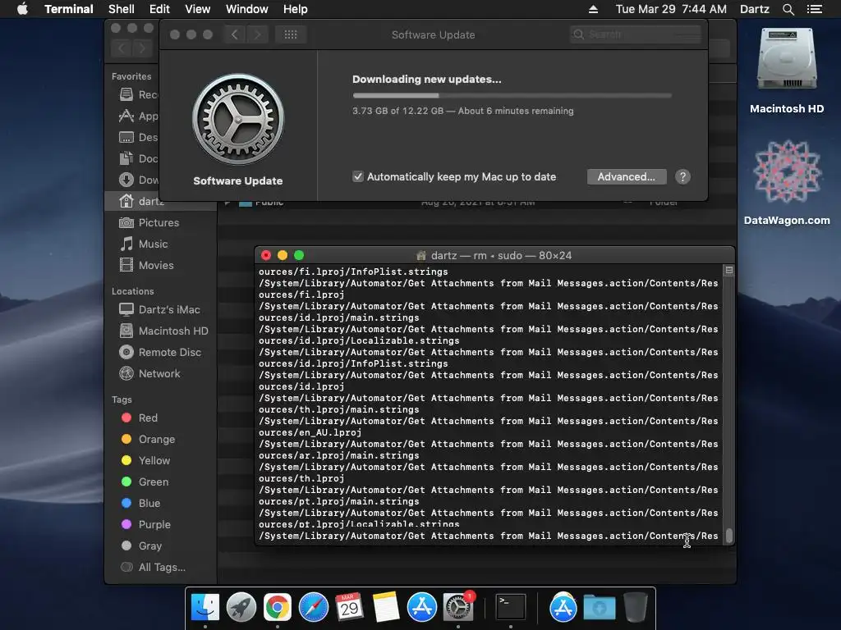Click Terminal title dartz — rm ◂ sudo
Image resolution: width=841 pixels, height=630 pixels.
(494, 256)
